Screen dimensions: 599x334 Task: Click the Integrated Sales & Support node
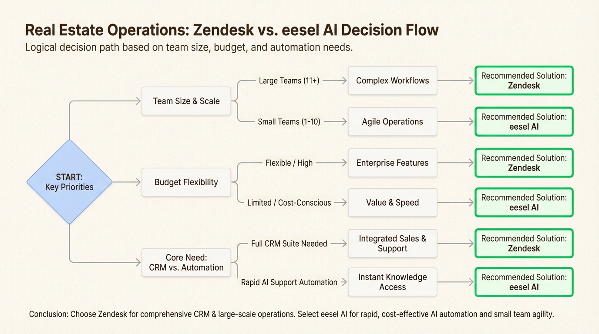tap(392, 244)
